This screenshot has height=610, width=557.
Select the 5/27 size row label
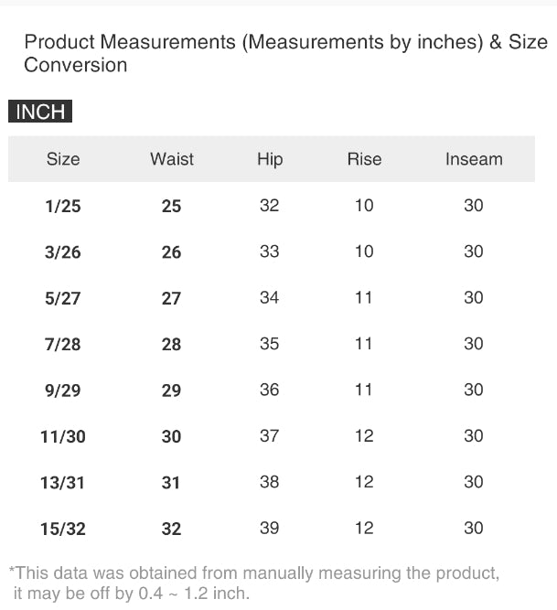63,298
